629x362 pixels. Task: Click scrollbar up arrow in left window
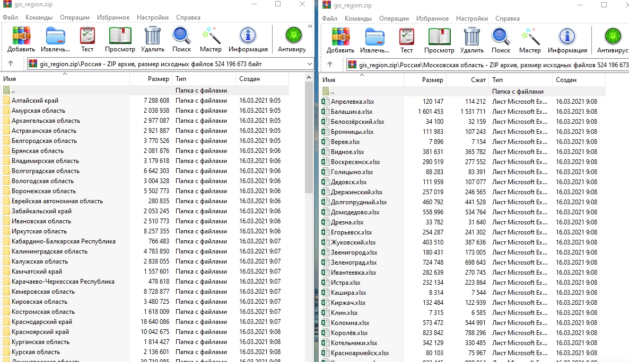point(309,78)
